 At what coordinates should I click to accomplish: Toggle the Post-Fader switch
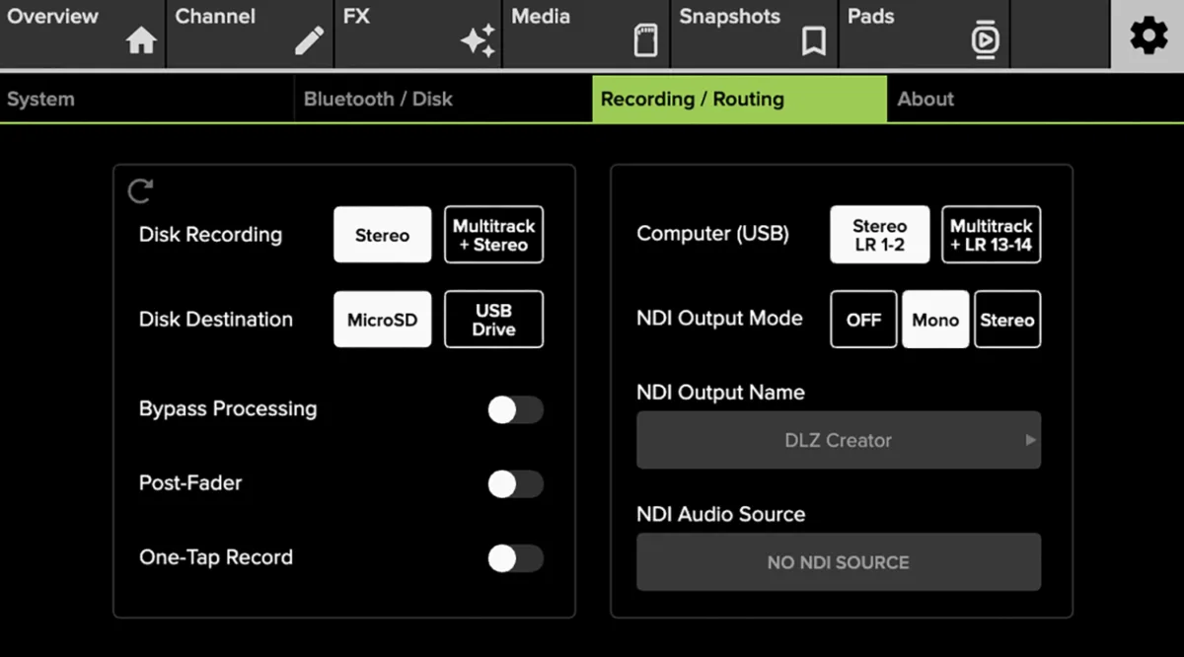pyautogui.click(x=515, y=484)
